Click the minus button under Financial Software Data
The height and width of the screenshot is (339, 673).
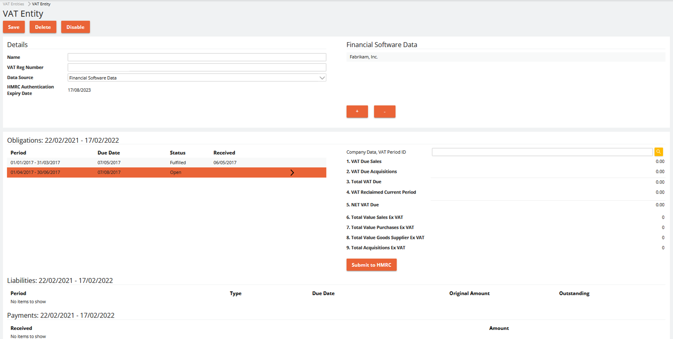(384, 112)
